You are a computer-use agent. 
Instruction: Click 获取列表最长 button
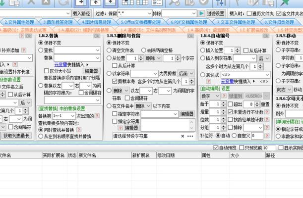(16, 136)
